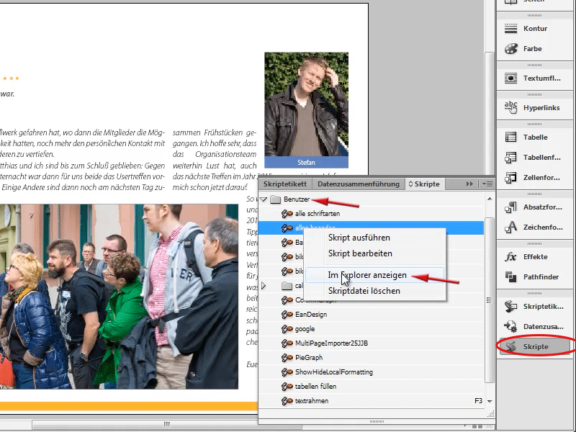Image resolution: width=576 pixels, height=432 pixels.
Task: Click script icon next to EanDesign
Action: click(x=287, y=315)
